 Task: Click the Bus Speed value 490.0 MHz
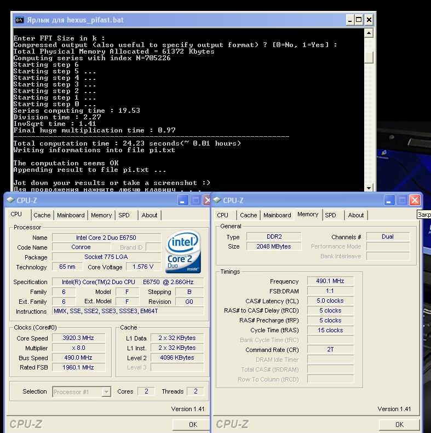tap(78, 357)
